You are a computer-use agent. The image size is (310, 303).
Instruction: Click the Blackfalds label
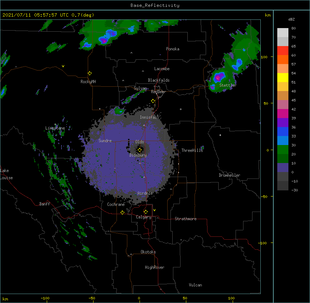click(159, 80)
